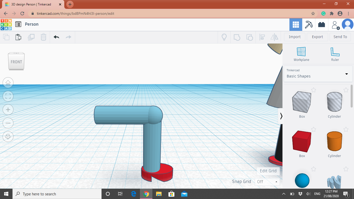Screen dimensions: 354x199
Task: Open Chrome extensions puzzle icon
Action: [x=331, y=13]
